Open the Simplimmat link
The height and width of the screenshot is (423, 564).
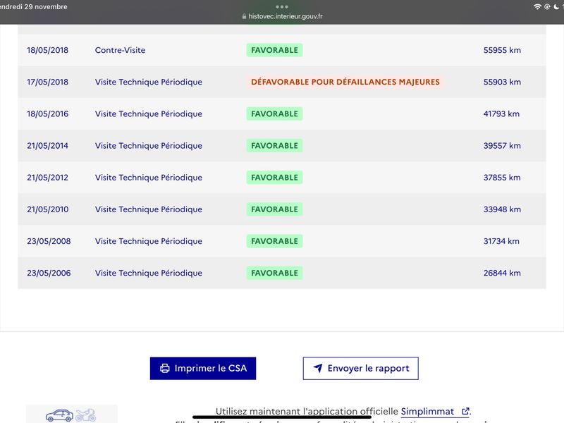pyautogui.click(x=427, y=411)
